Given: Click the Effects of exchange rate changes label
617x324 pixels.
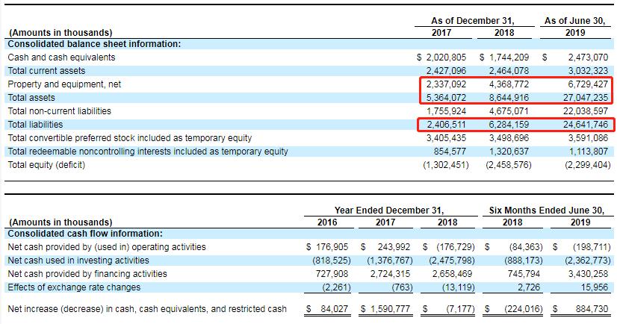Looking at the screenshot, I should [73, 287].
